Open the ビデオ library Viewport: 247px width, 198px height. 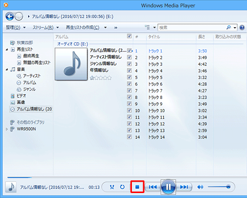[21, 96]
